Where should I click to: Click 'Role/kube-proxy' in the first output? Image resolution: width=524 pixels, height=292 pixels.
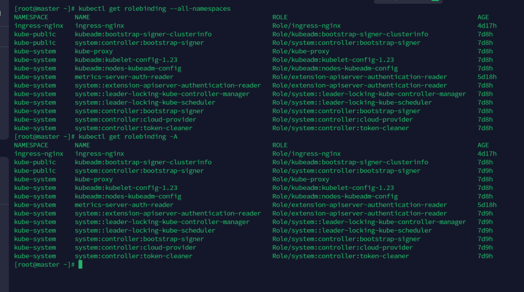[301, 51]
